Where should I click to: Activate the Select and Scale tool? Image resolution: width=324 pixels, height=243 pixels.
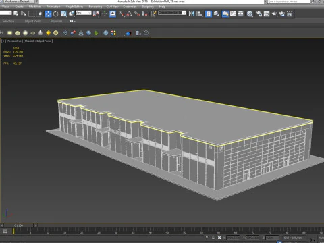pyautogui.click(x=63, y=13)
